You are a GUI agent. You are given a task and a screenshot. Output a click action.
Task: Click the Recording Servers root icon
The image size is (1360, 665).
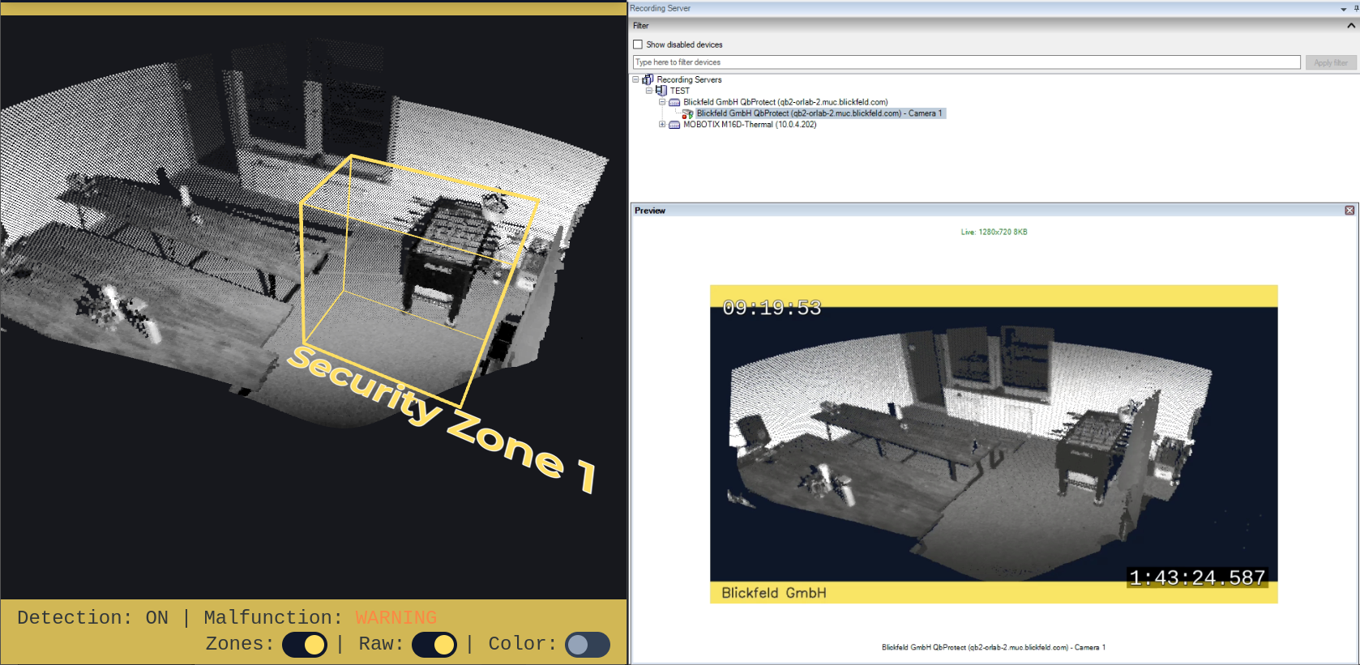tap(648, 79)
